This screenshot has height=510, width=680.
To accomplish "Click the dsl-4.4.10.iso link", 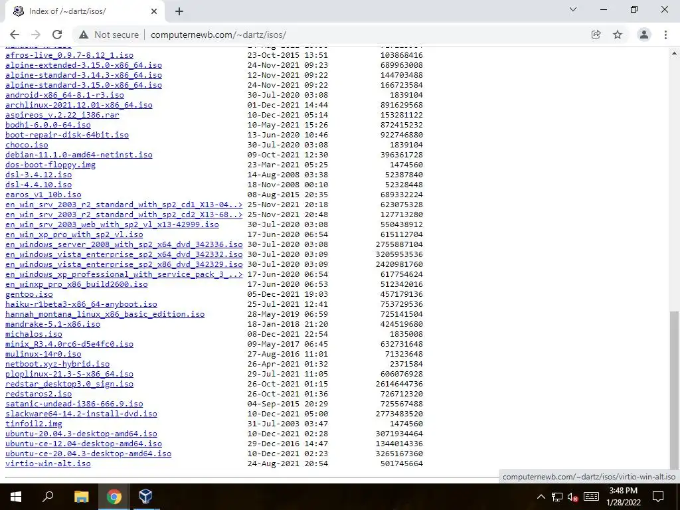I will point(39,185).
